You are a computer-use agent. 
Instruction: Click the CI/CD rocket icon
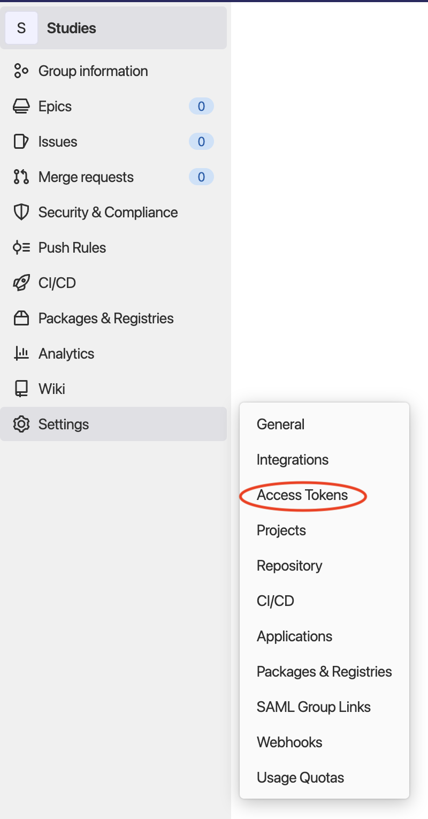21,283
